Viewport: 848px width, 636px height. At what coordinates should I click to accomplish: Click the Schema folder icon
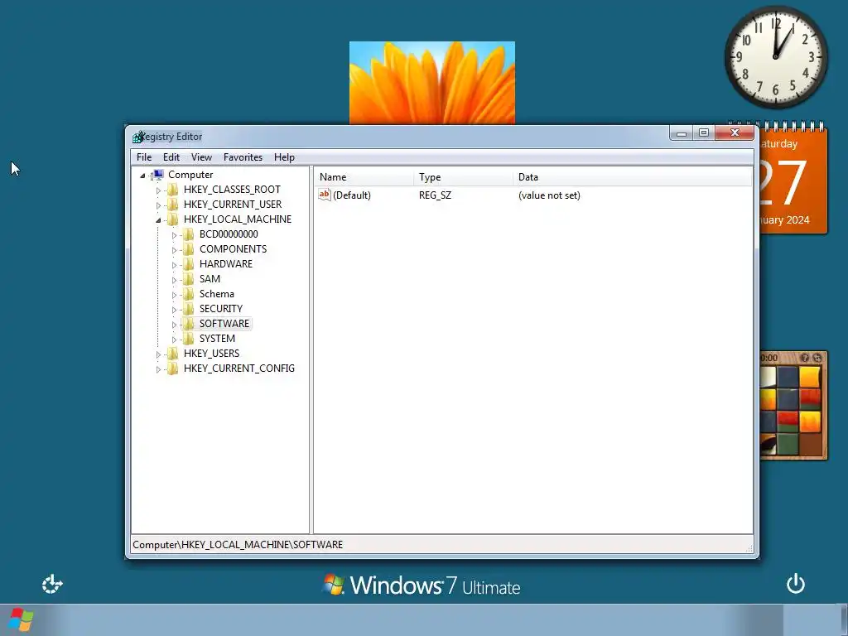(188, 294)
